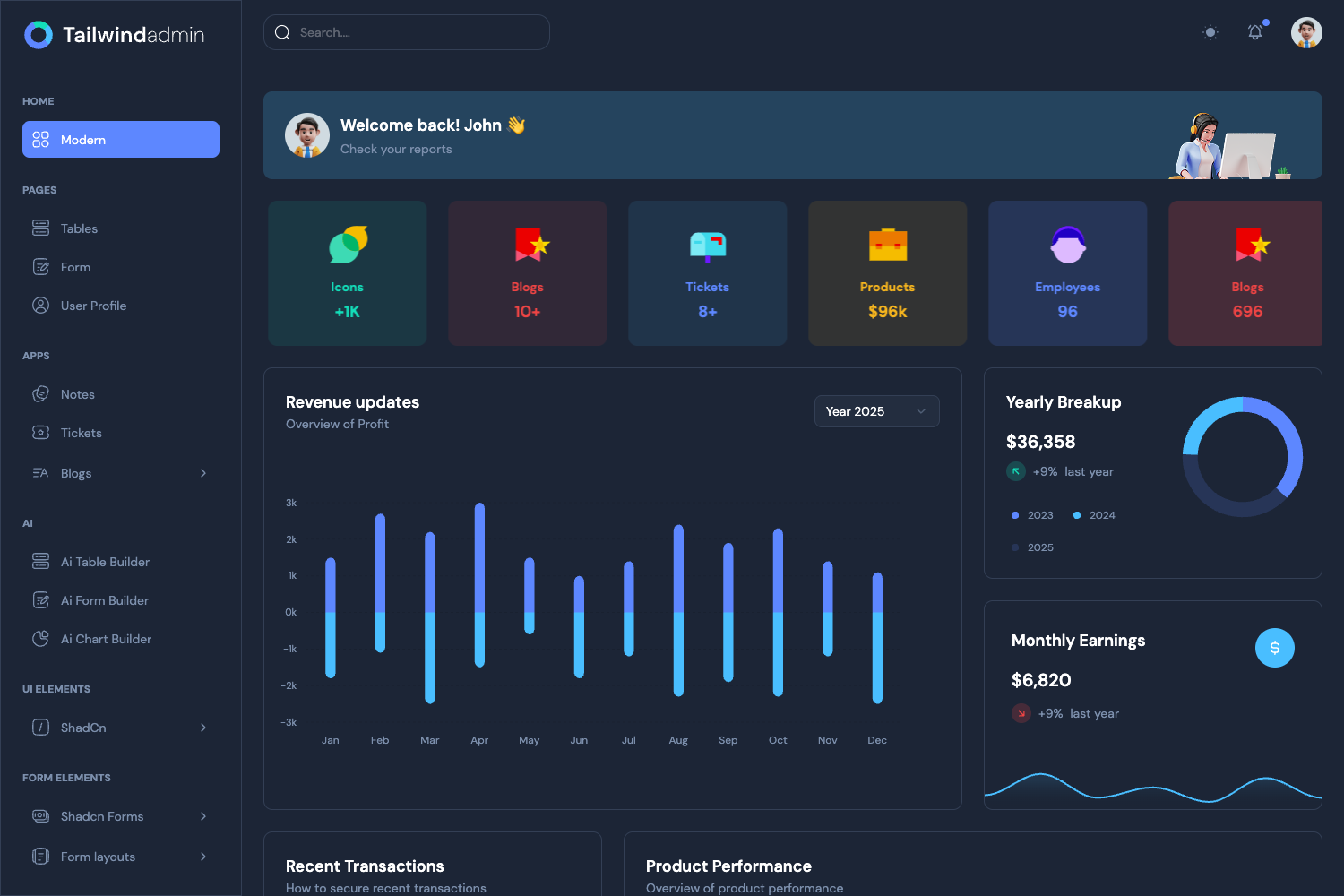
Task: Toggle the 2024 legend item
Action: coord(1094,515)
